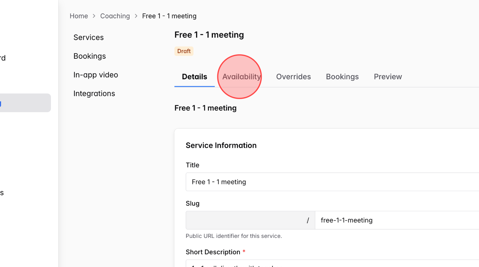Open the Availability tab
This screenshot has height=267, width=479.
[x=241, y=77]
